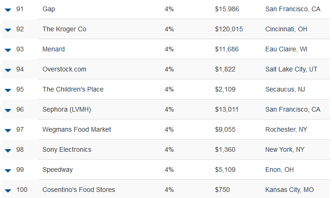Expand the arrow for rank 95
The image size is (332, 198).
tap(8, 90)
